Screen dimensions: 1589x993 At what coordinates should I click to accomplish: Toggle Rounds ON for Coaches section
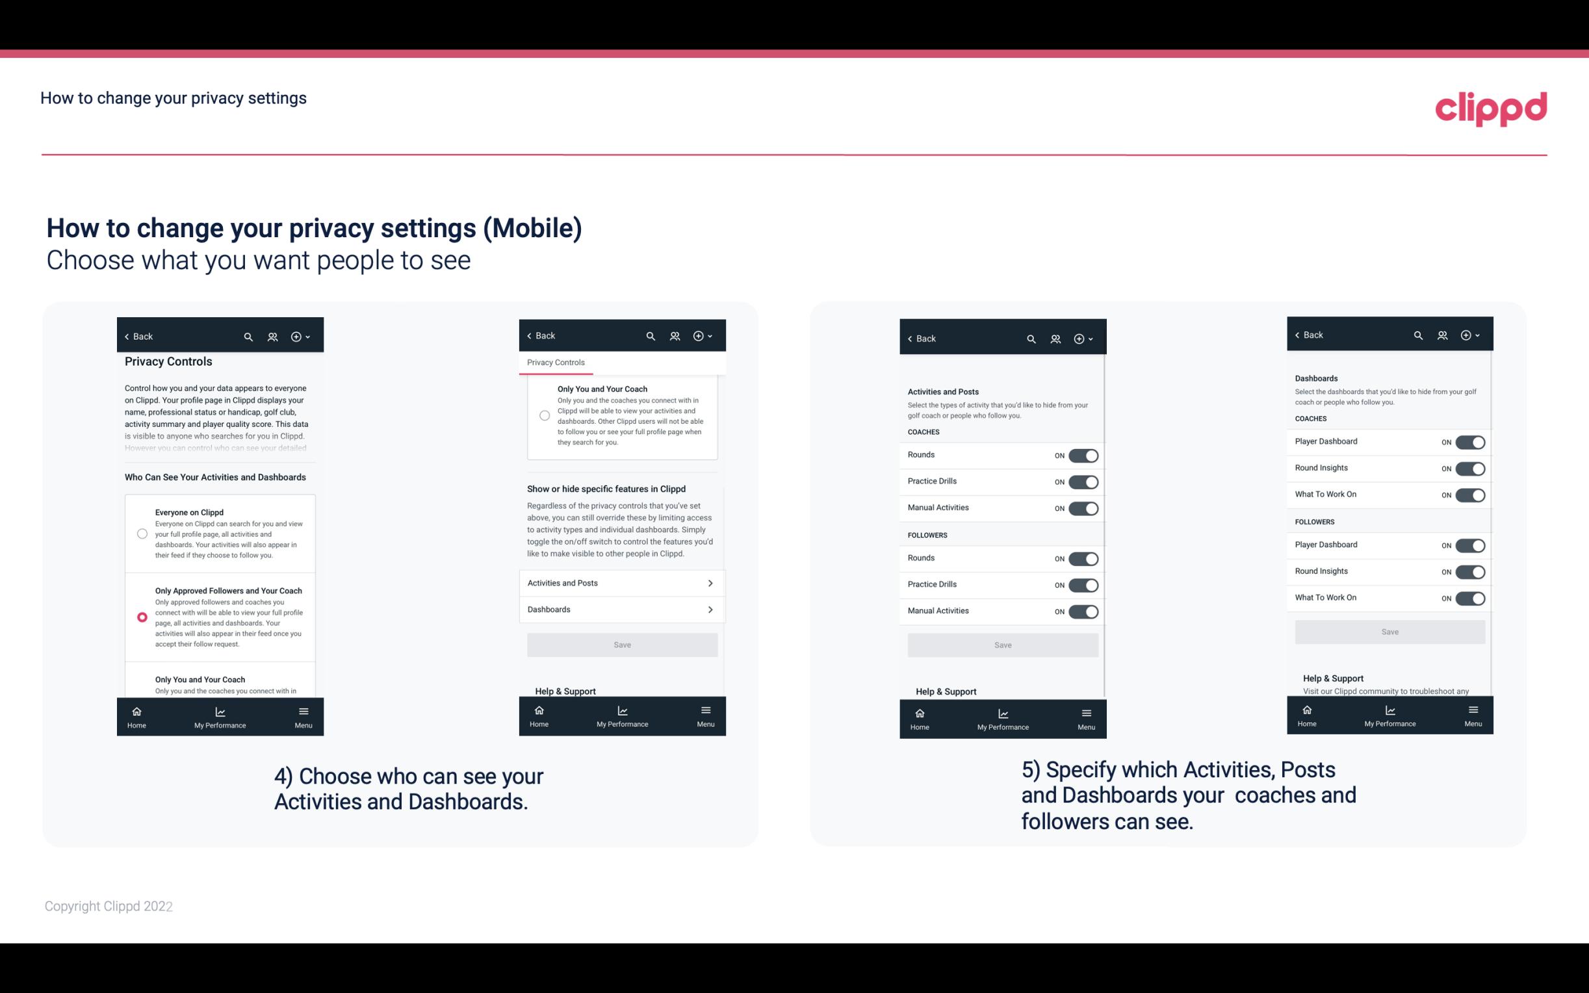pos(1082,454)
